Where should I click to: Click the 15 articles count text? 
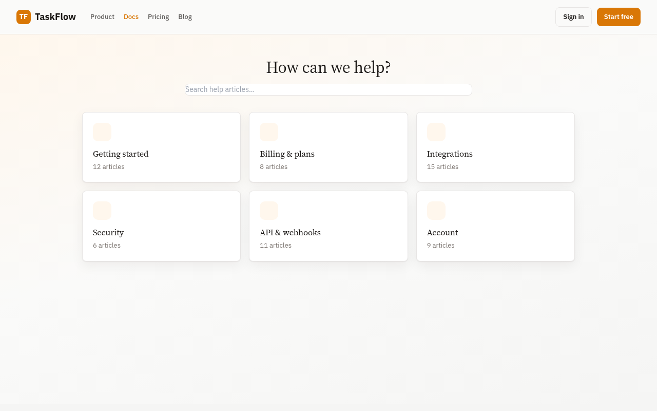point(443,167)
